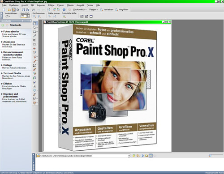
Task: Open the Bild menu
Action: pos(32,5)
